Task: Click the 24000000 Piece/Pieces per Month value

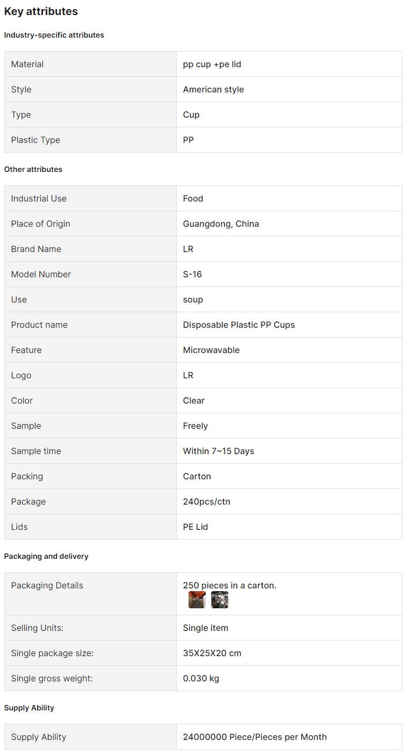Action: click(255, 737)
